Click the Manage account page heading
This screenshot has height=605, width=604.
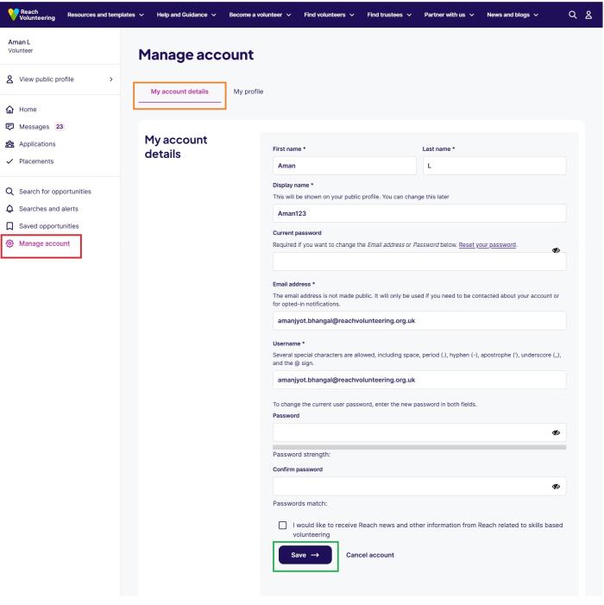pyautogui.click(x=196, y=54)
